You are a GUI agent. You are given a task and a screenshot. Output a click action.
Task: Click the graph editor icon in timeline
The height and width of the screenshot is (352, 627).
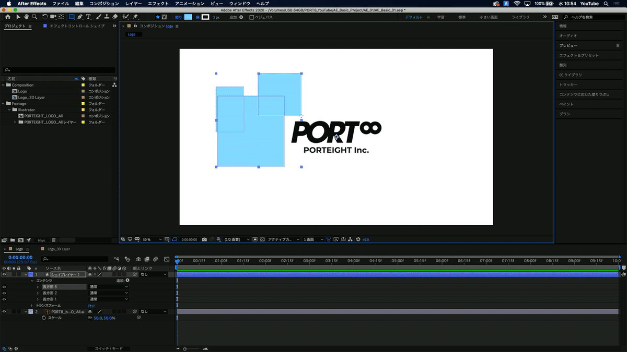coord(166,259)
